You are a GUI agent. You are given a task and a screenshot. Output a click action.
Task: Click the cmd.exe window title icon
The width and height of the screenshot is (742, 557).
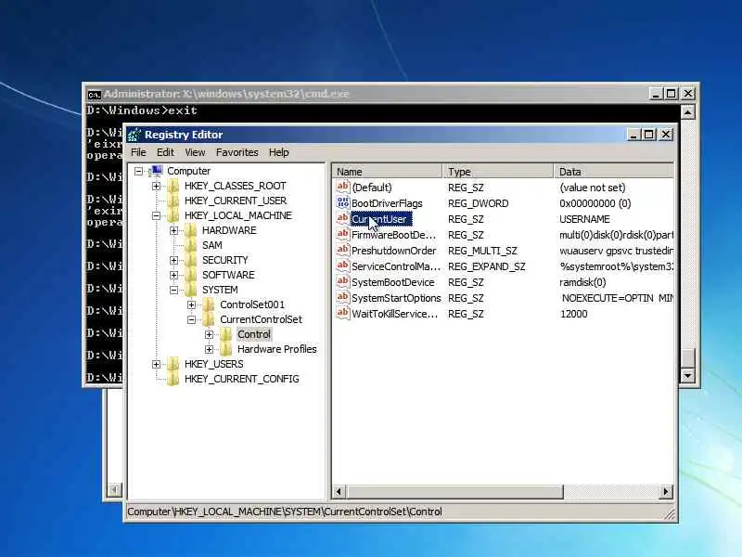[95, 95]
